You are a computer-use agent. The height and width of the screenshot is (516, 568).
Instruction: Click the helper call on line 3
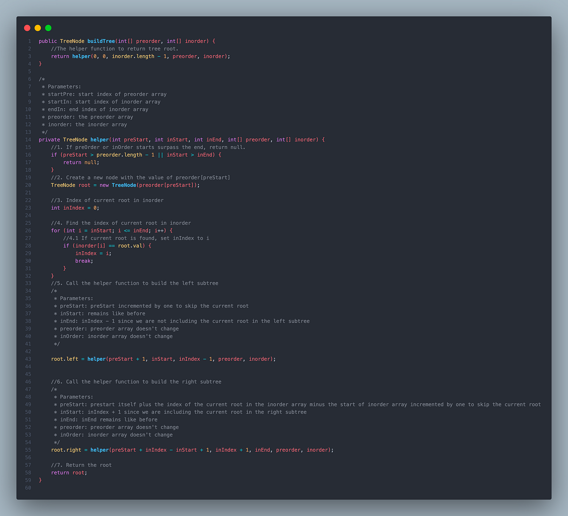tap(81, 56)
